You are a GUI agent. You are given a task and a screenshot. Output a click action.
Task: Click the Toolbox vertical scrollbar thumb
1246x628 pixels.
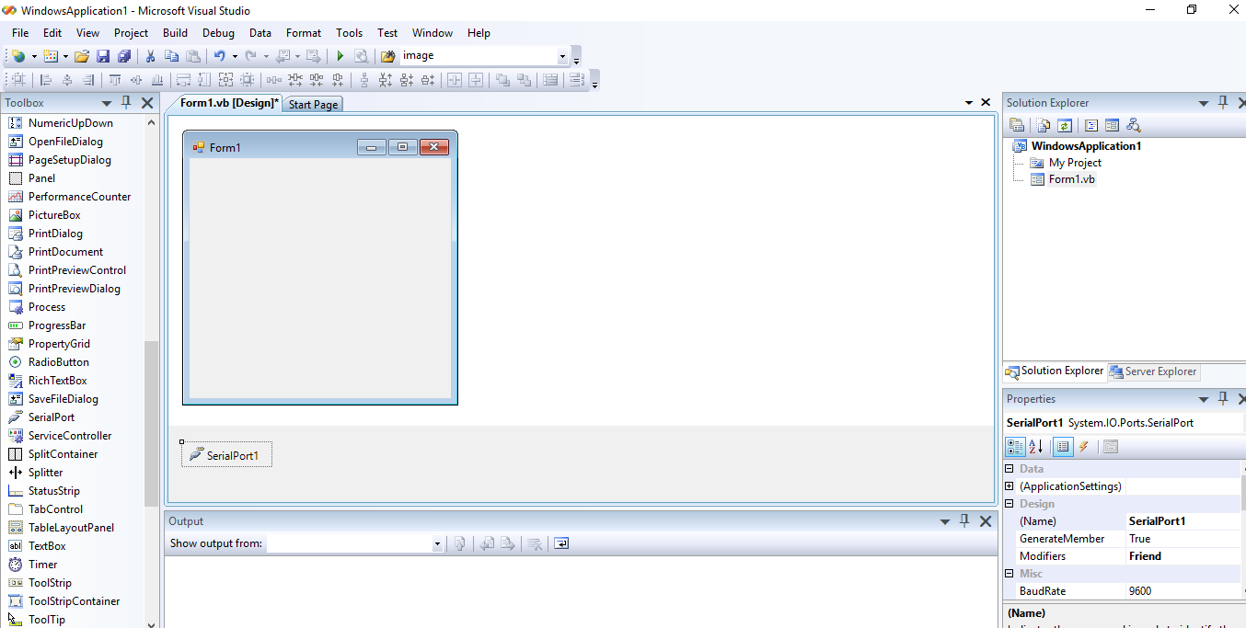[x=151, y=423]
